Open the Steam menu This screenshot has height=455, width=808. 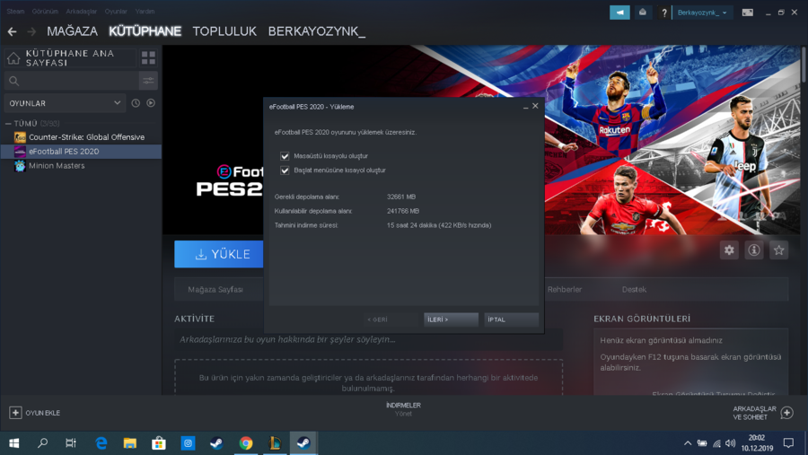click(15, 12)
